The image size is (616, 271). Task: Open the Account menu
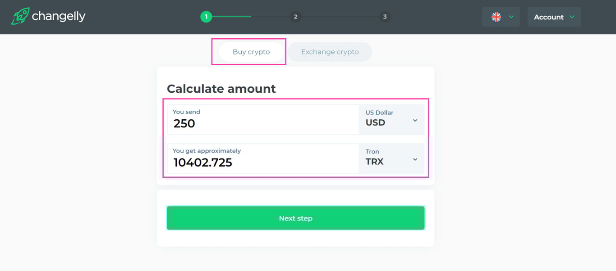(x=548, y=17)
